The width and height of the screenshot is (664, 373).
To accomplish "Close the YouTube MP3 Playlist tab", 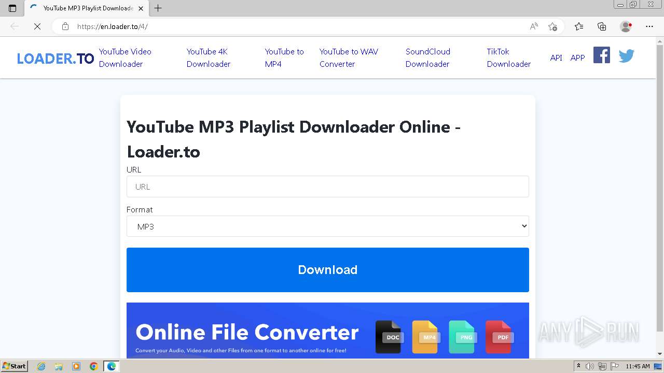I will coord(141,8).
